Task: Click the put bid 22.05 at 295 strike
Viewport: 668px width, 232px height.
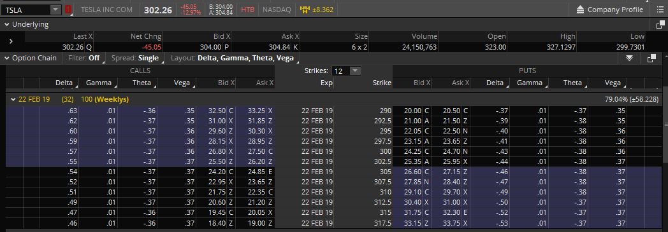Action: (x=413, y=131)
